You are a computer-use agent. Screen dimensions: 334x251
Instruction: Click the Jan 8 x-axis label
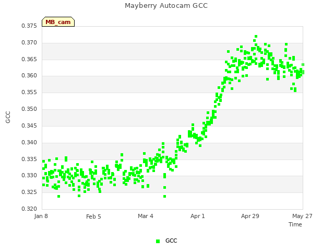41,216
